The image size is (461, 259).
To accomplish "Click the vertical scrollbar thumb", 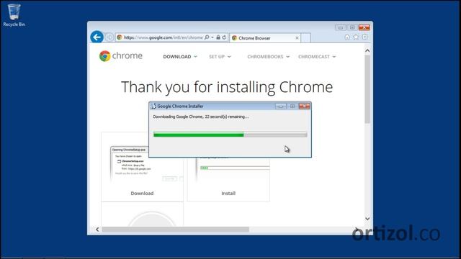I will (x=367, y=89).
